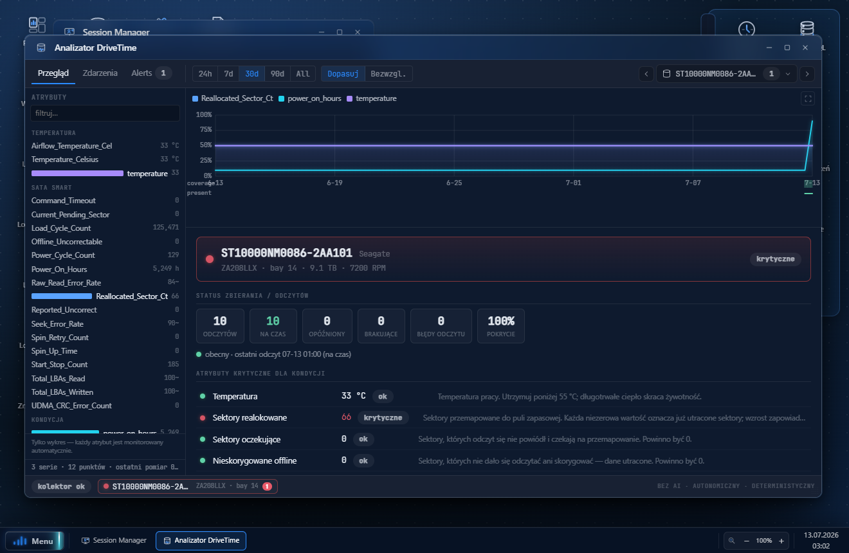
Task: Toggle the temperature series in the chart legend
Action: coord(372,99)
